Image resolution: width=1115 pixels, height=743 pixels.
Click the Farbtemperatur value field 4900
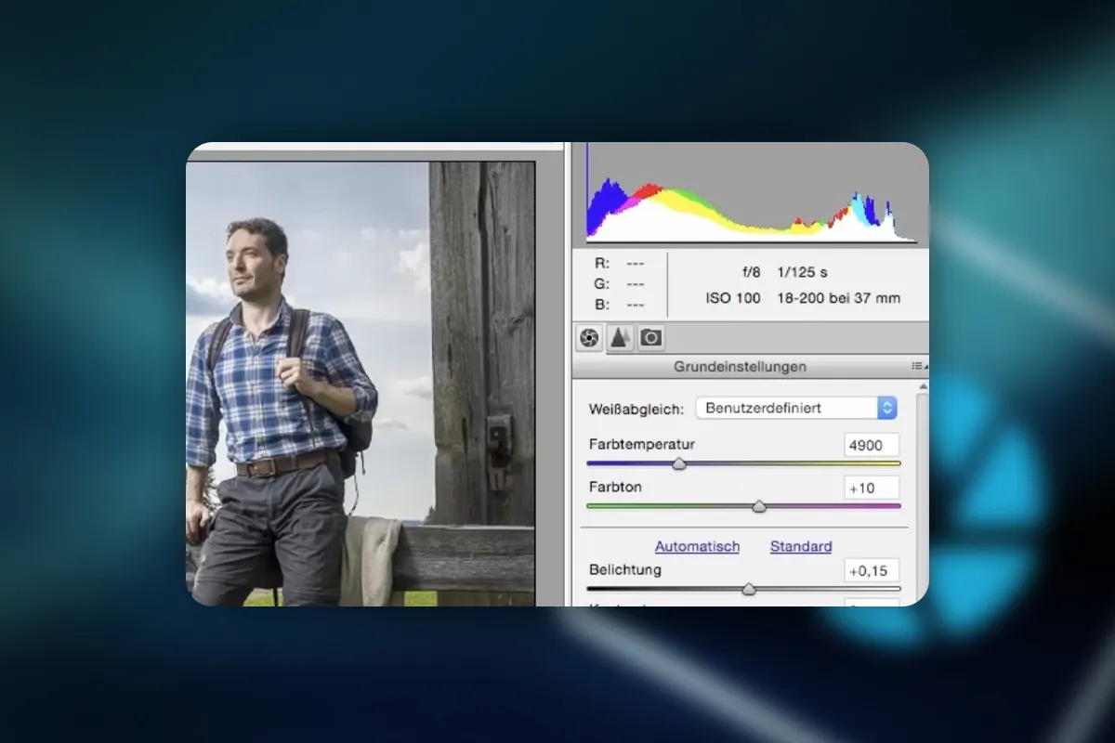tap(872, 445)
